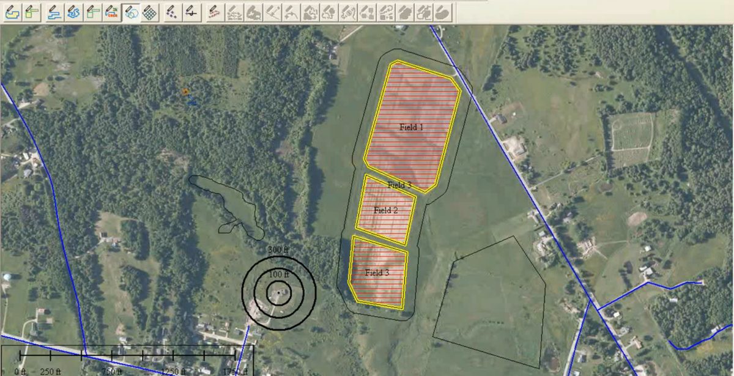Click the orange point marker in the forest
The image size is (734, 376).
(185, 92)
